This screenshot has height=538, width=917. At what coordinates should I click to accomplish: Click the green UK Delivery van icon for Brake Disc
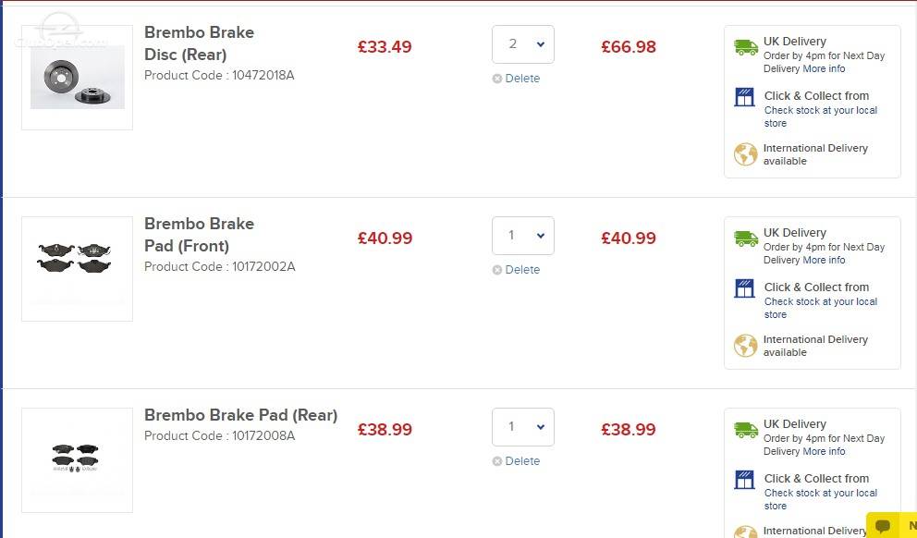(746, 47)
